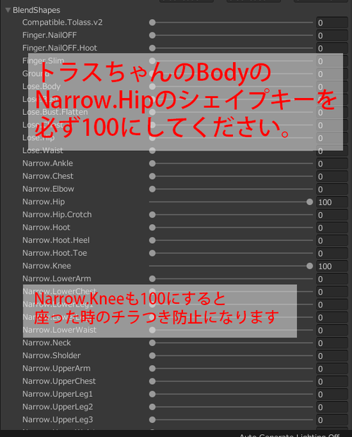
Task: Click the Narrow.Ankle slider handle
Action: point(152,164)
